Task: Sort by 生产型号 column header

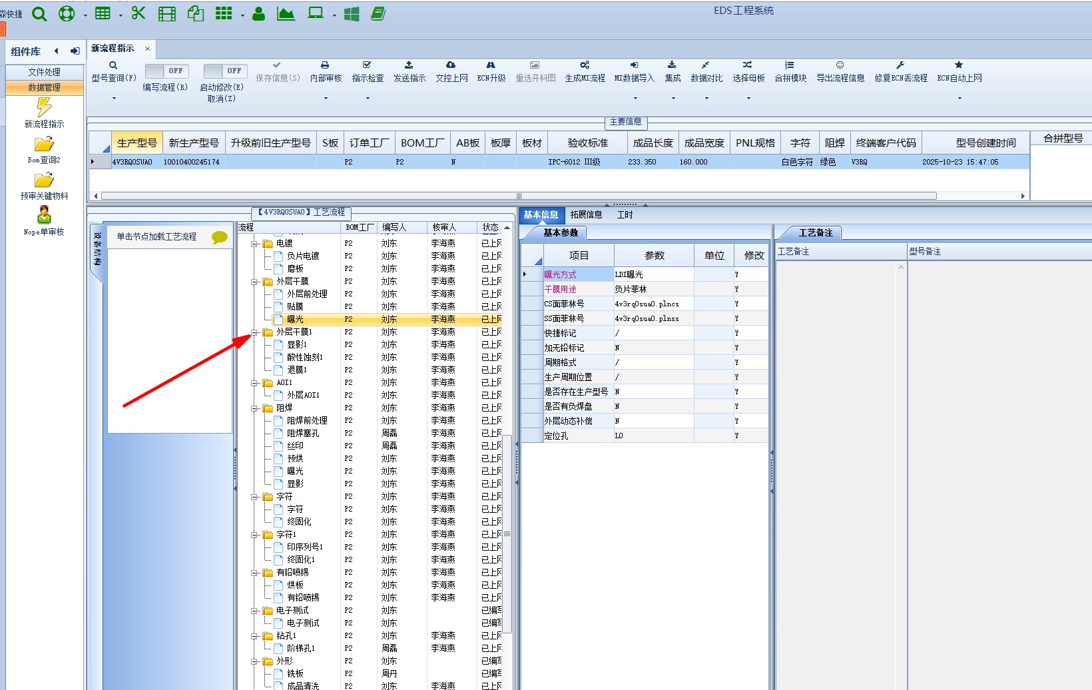Action: click(137, 143)
